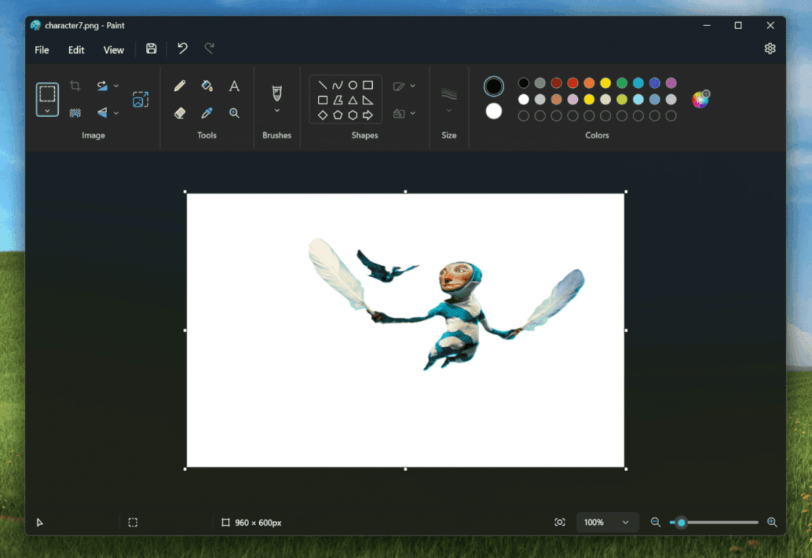Click the fit to window button
This screenshot has width=812, height=558.
click(x=560, y=522)
